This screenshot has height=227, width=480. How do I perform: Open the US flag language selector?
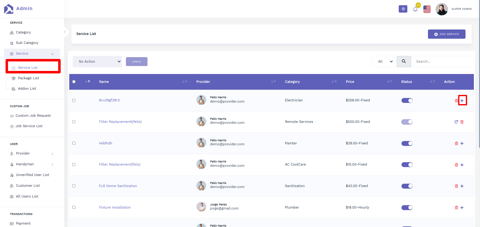(x=427, y=9)
